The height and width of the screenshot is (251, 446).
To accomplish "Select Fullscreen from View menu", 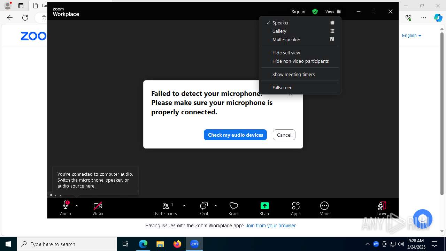I will pos(300,88).
